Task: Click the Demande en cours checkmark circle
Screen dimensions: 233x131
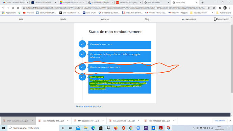Action: (82, 44)
